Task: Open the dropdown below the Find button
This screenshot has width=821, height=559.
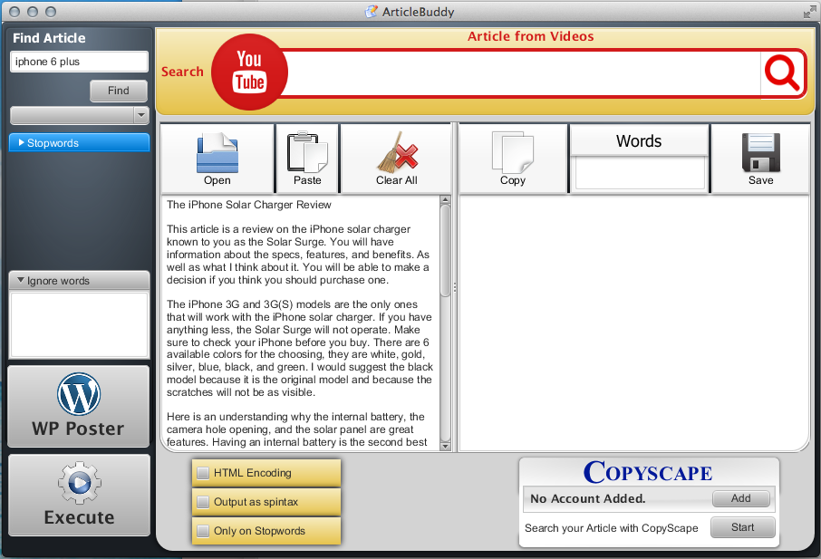Action: (x=80, y=115)
